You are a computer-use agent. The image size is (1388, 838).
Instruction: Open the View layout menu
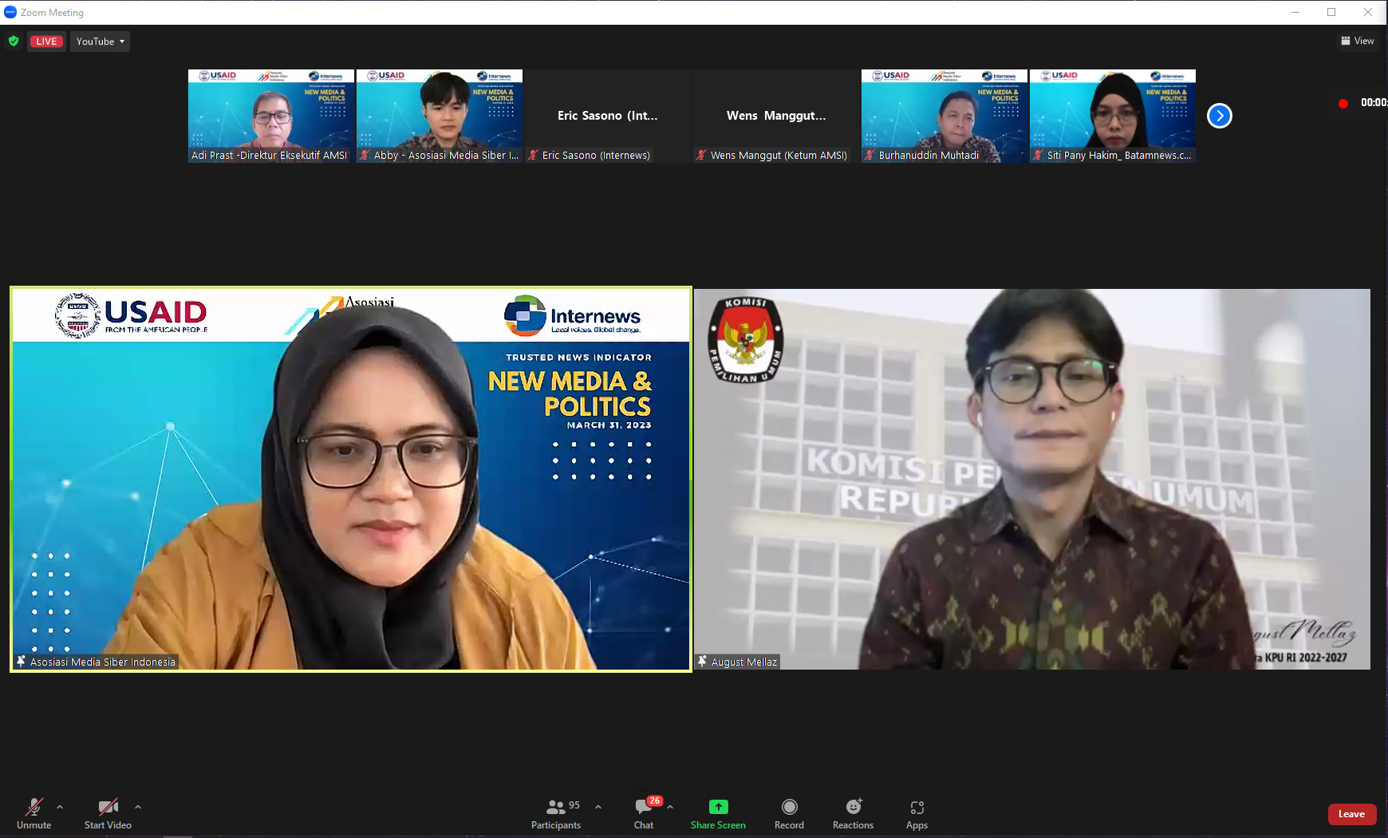(1358, 40)
